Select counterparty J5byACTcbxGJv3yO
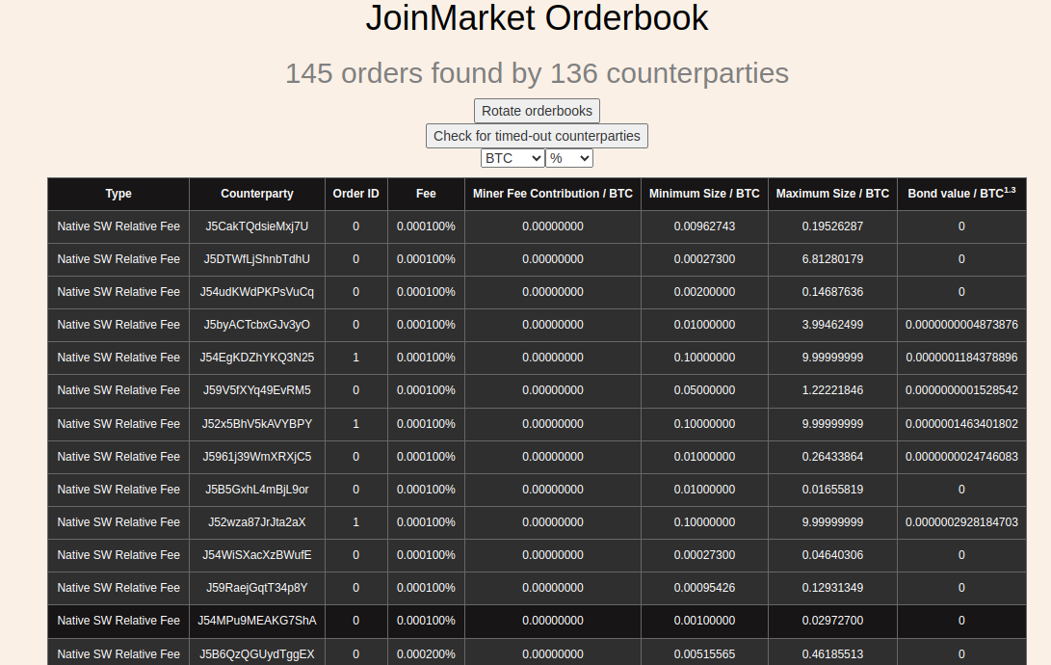The width and height of the screenshot is (1051, 665). coord(256,325)
